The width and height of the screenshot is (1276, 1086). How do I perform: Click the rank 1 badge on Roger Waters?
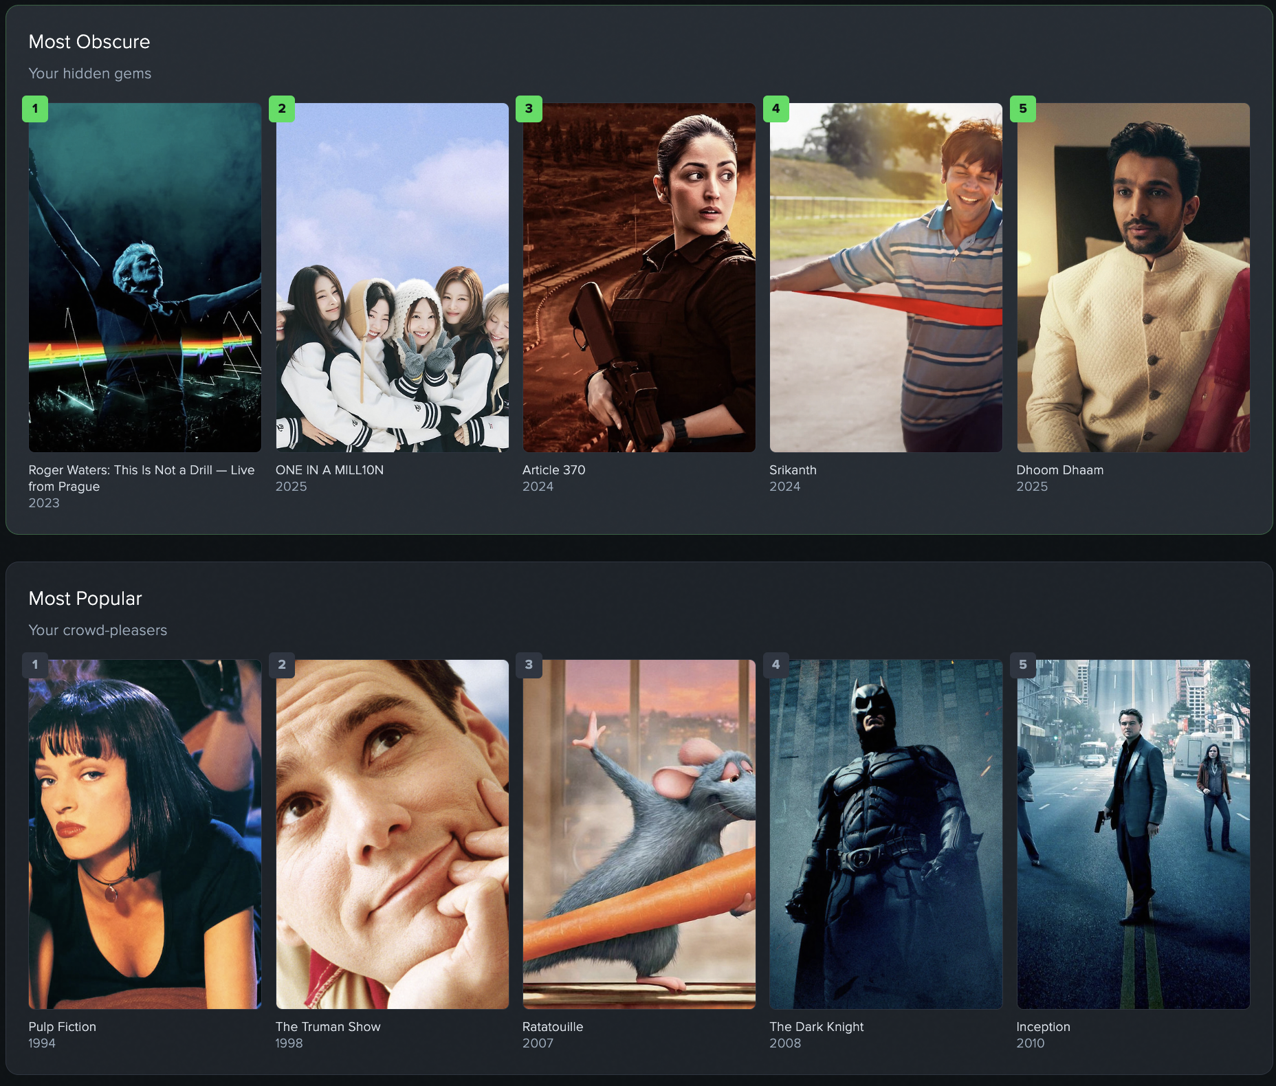[35, 109]
